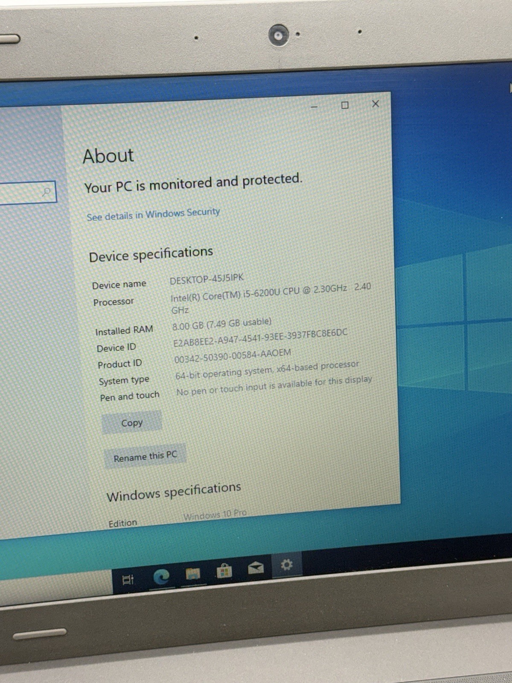
Task: Select the 64-bit operating system text
Action: tap(267, 370)
